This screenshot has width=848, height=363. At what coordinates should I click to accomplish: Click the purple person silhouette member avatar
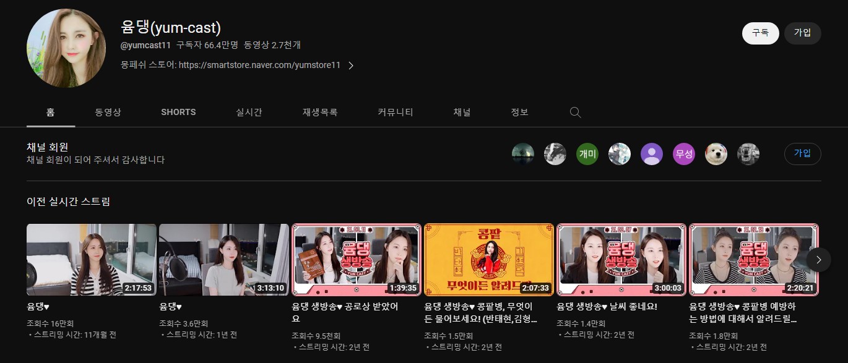[651, 154]
